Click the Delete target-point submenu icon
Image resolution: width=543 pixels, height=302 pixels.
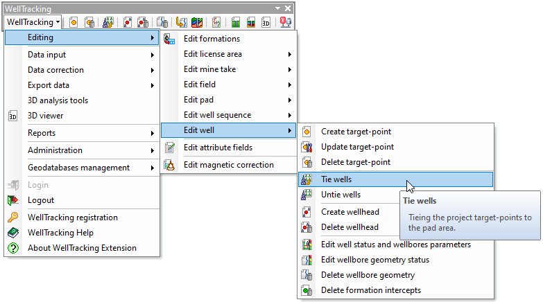coord(307,162)
